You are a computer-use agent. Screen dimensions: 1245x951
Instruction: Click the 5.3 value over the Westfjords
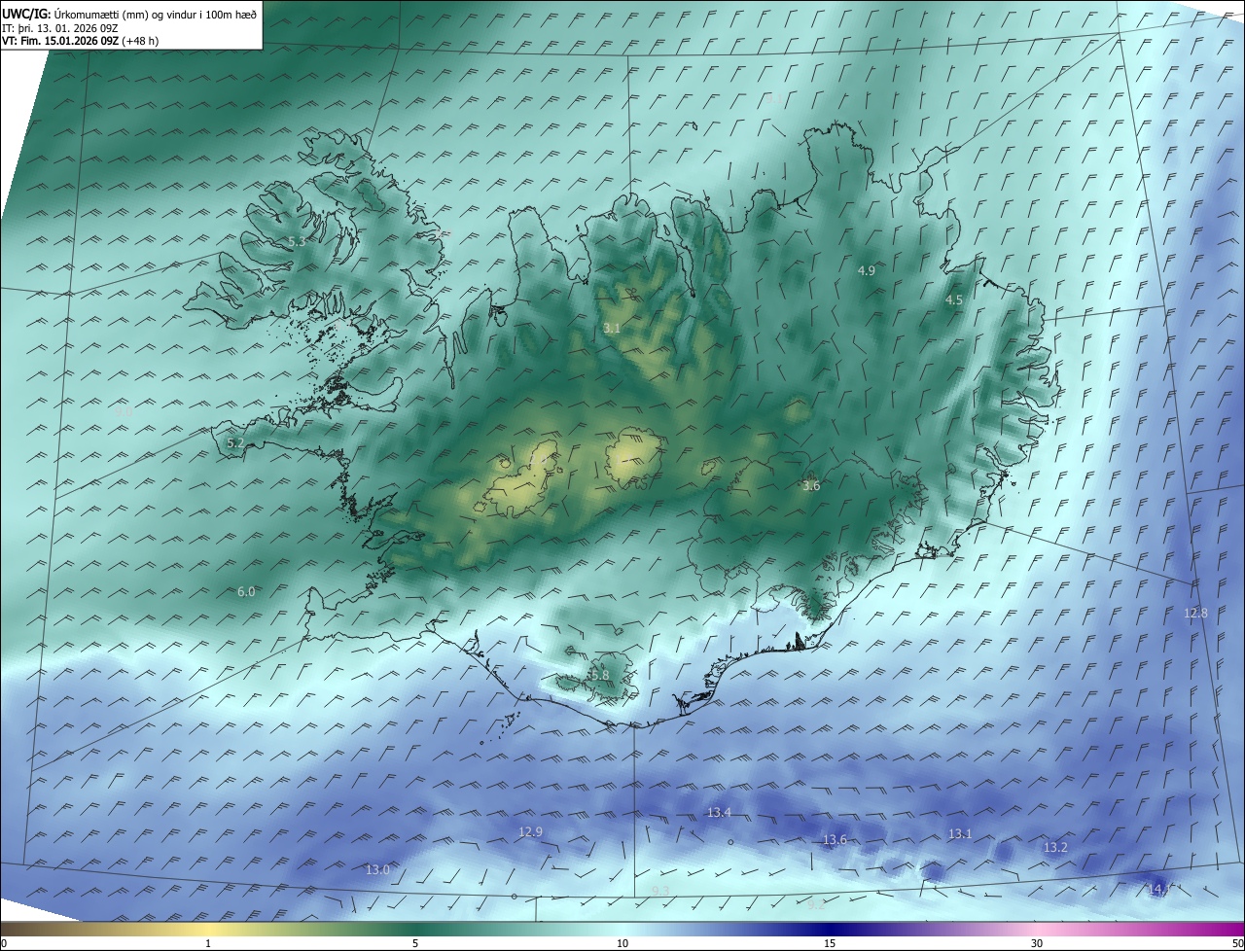(x=297, y=241)
